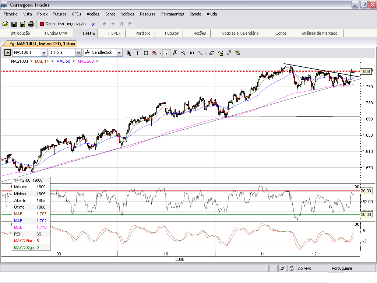This screenshot has height=283, width=377.
Task: Reset chart scale to 1:1
Action: click(191, 53)
